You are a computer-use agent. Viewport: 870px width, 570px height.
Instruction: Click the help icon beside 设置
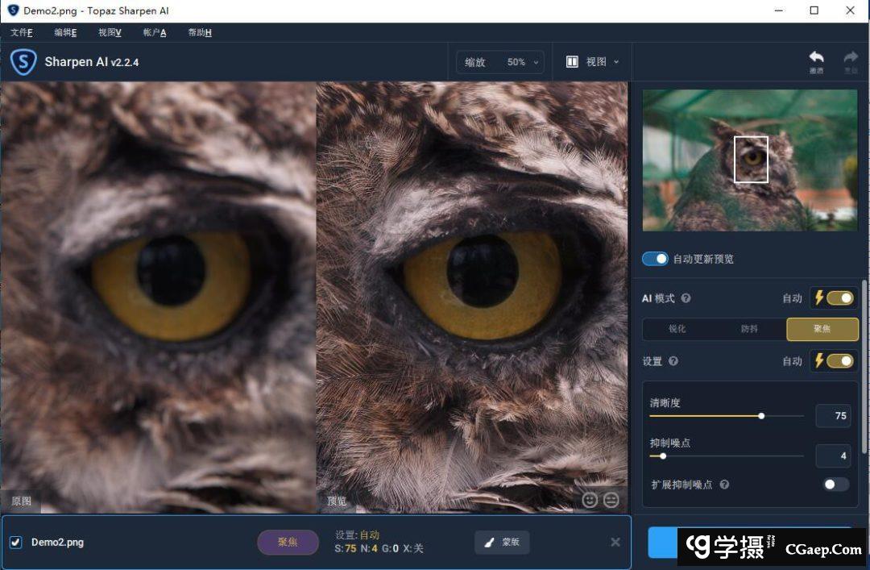coord(673,361)
